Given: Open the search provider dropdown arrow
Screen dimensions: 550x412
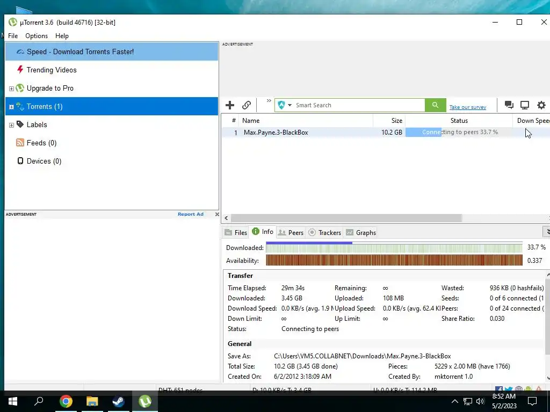Looking at the screenshot, I should tap(290, 105).
